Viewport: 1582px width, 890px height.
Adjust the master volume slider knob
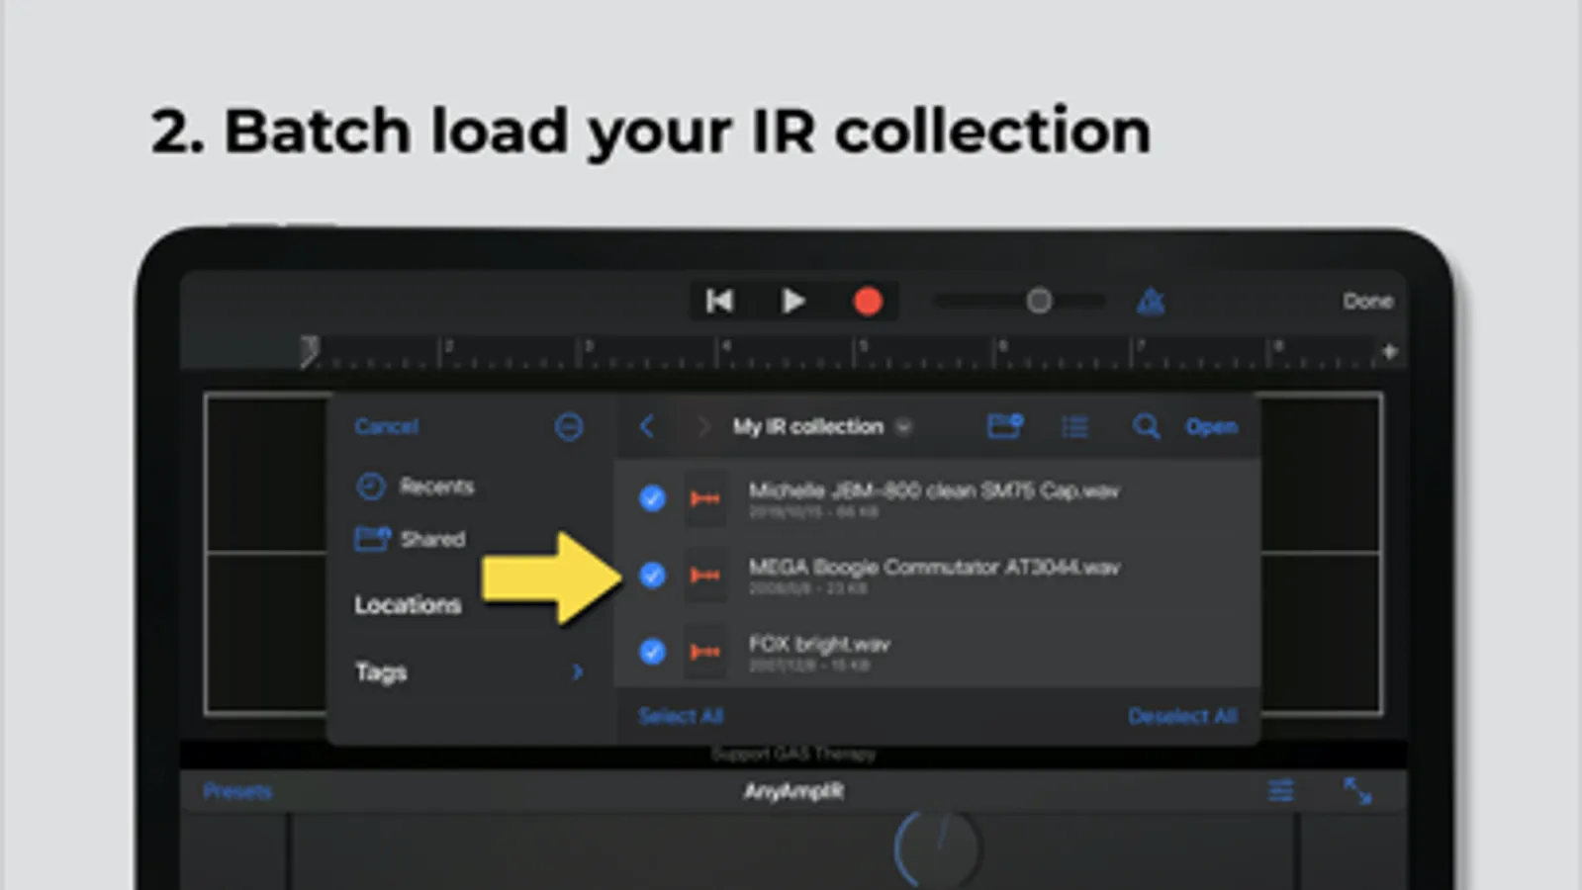1039,301
